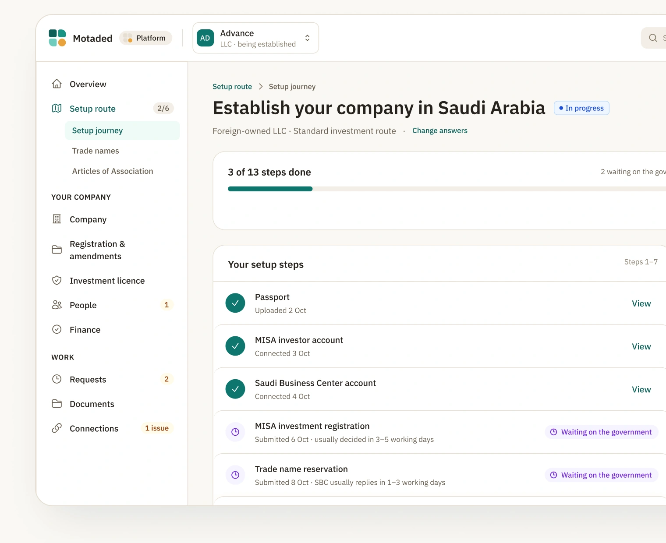This screenshot has width=666, height=543.
Task: View the MISA investor account step
Action: point(641,346)
